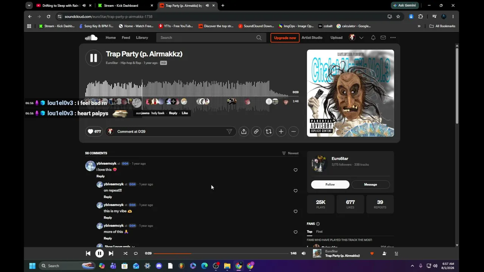The width and height of the screenshot is (484, 272).
Task: Reply to the "i love this" comment
Action: pos(101,176)
